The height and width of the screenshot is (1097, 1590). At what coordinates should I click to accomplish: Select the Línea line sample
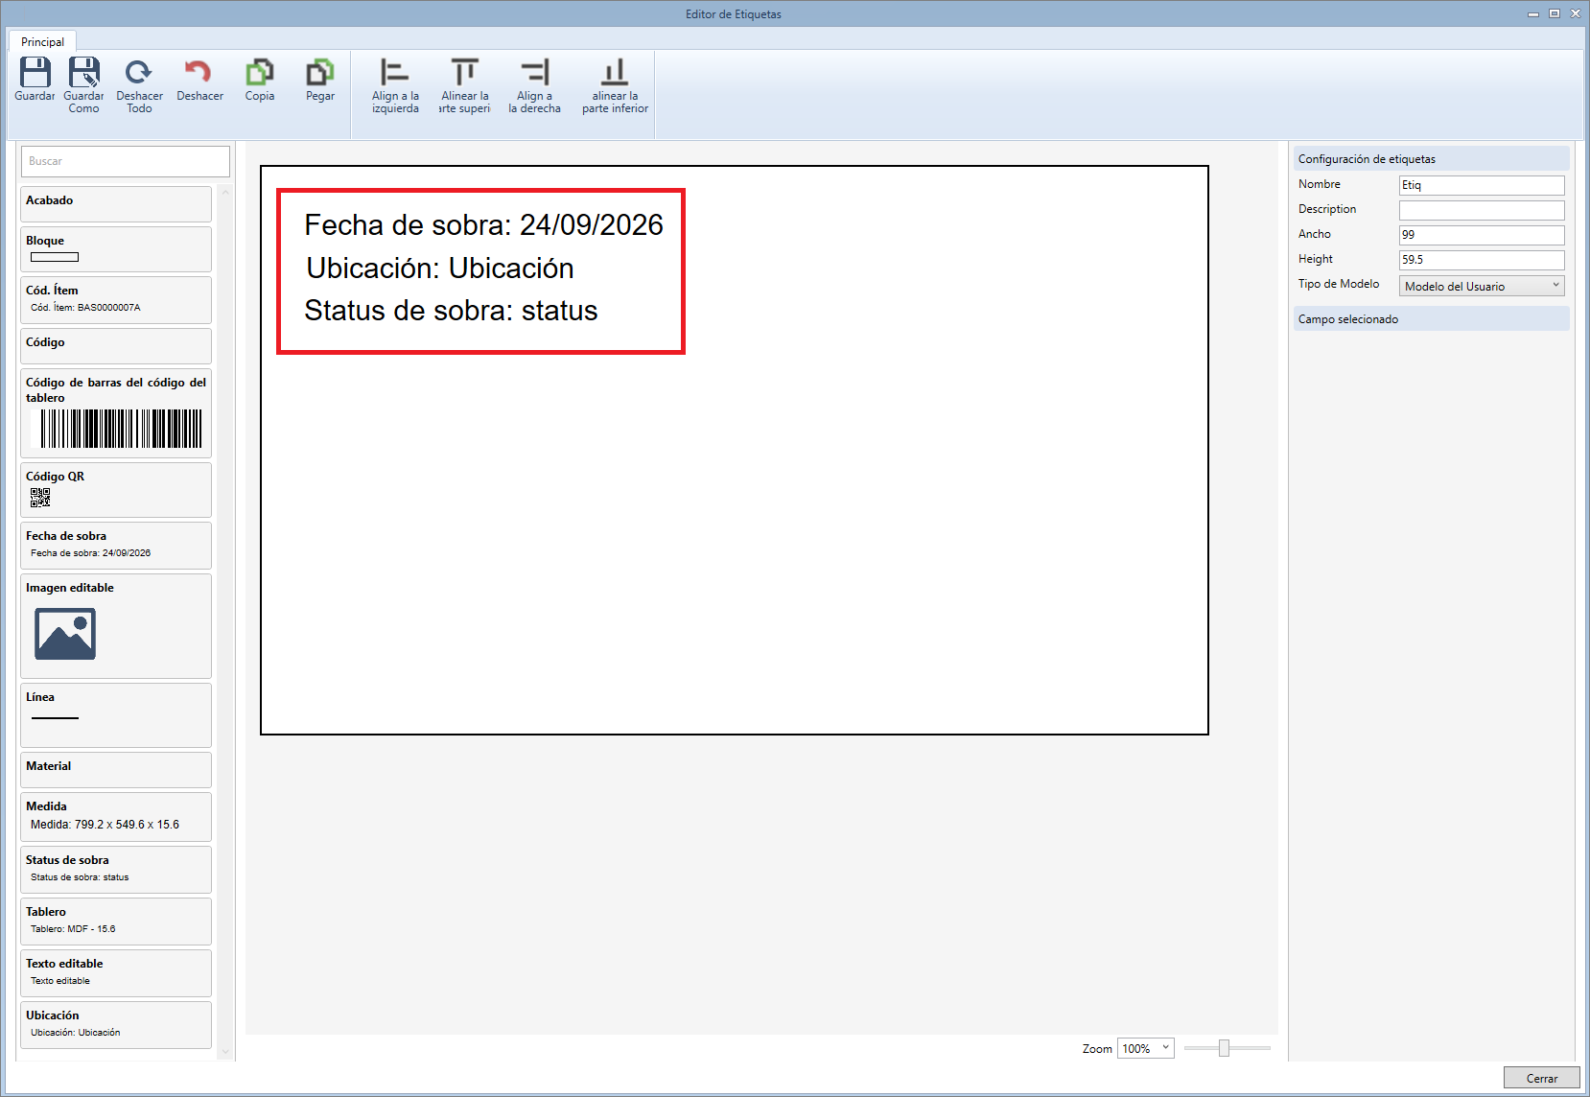55,718
